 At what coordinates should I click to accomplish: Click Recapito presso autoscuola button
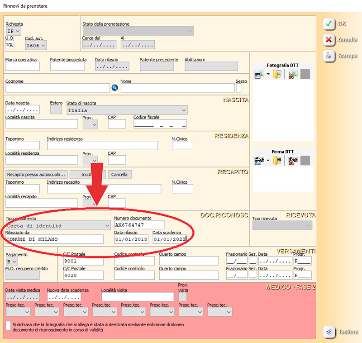pos(36,174)
